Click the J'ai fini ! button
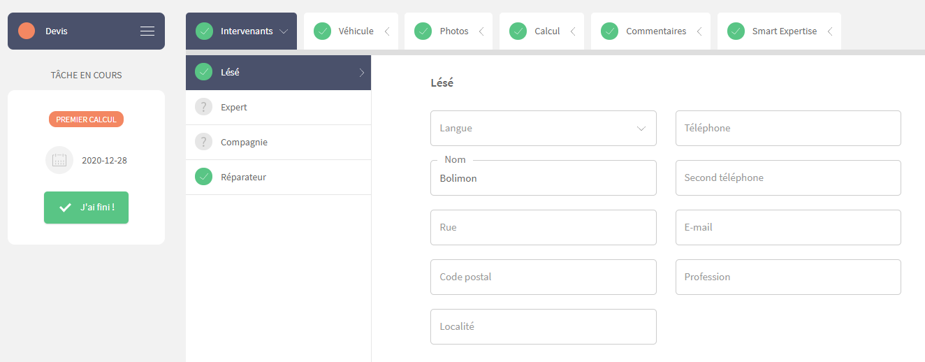Viewport: 925px width, 362px height. [86, 208]
